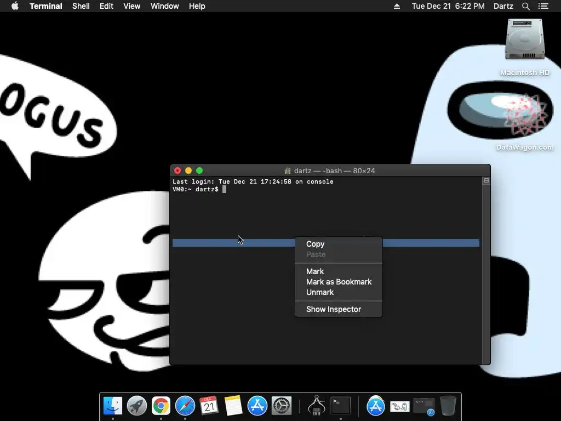Open Spotlight search magnifier
This screenshot has width=561, height=421.
pos(526,6)
